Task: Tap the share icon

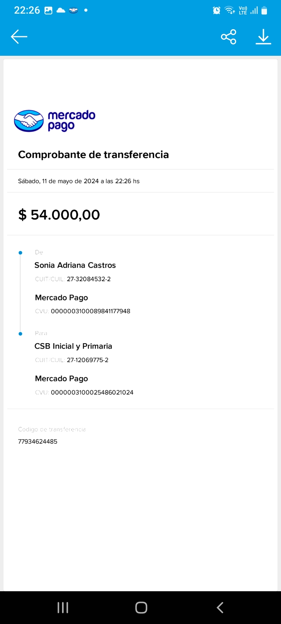Action: click(x=228, y=37)
